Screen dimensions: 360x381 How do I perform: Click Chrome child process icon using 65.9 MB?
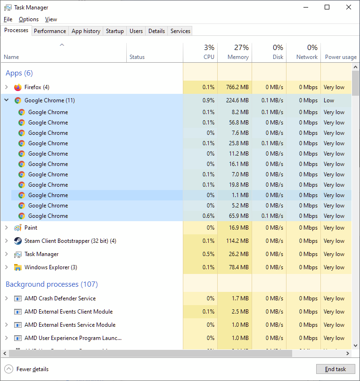click(22, 216)
